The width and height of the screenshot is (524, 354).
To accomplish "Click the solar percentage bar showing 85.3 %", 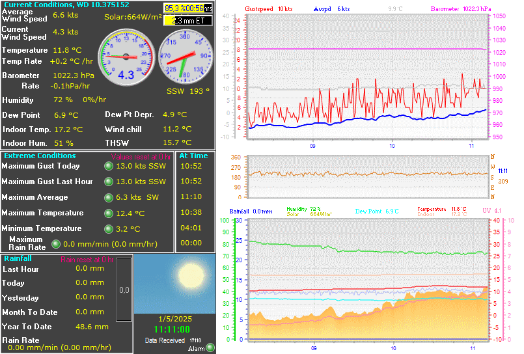I will pos(188,8).
